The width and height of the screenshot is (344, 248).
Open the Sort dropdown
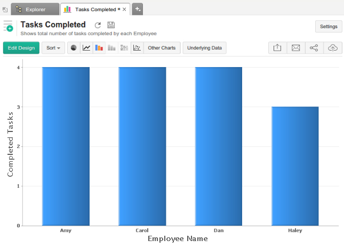click(53, 48)
